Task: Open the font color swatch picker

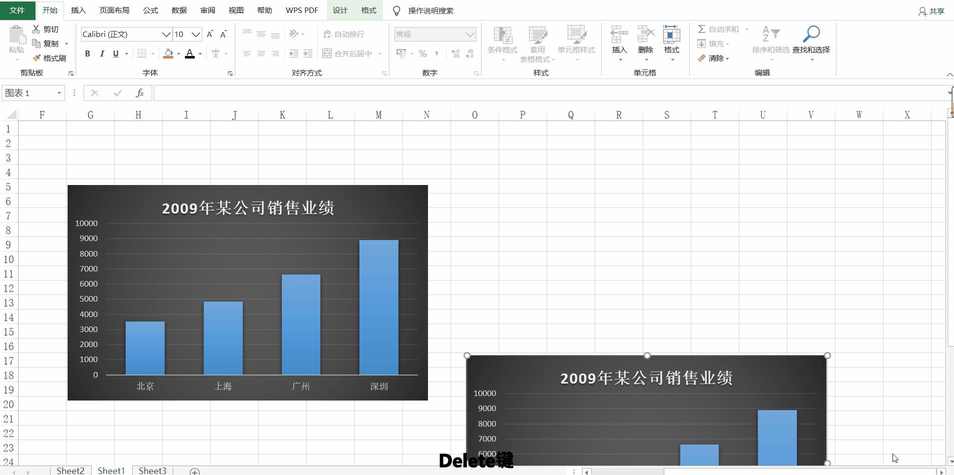Action: (x=191, y=53)
